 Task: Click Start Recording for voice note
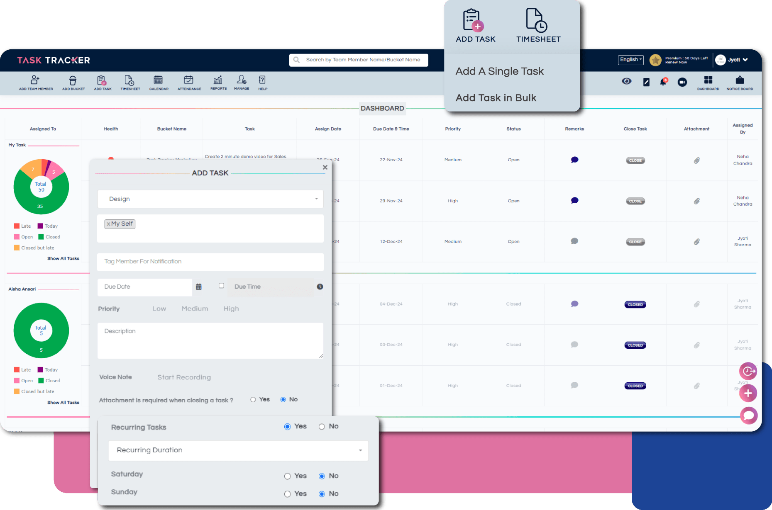[x=184, y=377]
